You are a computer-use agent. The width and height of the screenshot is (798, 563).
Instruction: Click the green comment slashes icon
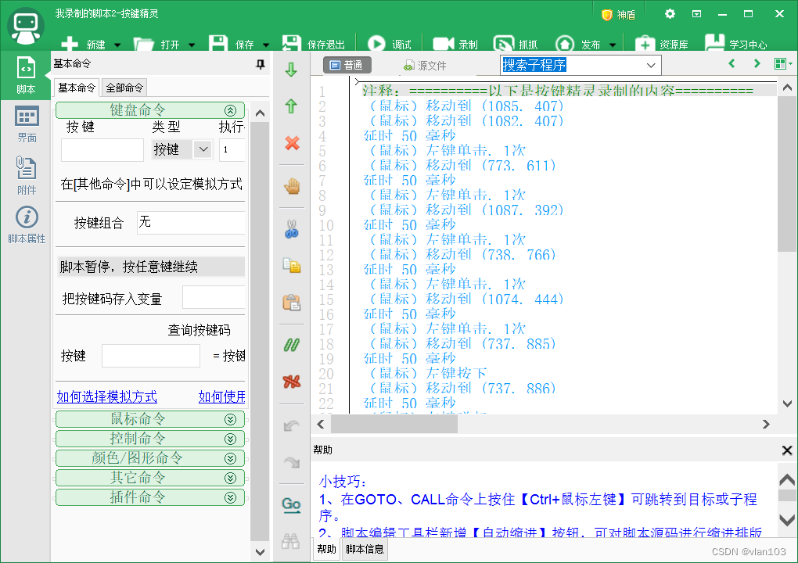pyautogui.click(x=292, y=345)
